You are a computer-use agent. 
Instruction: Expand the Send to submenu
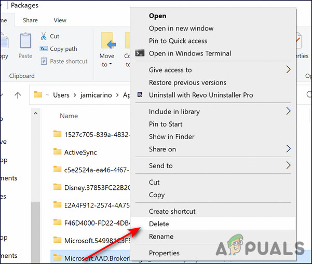(288, 165)
